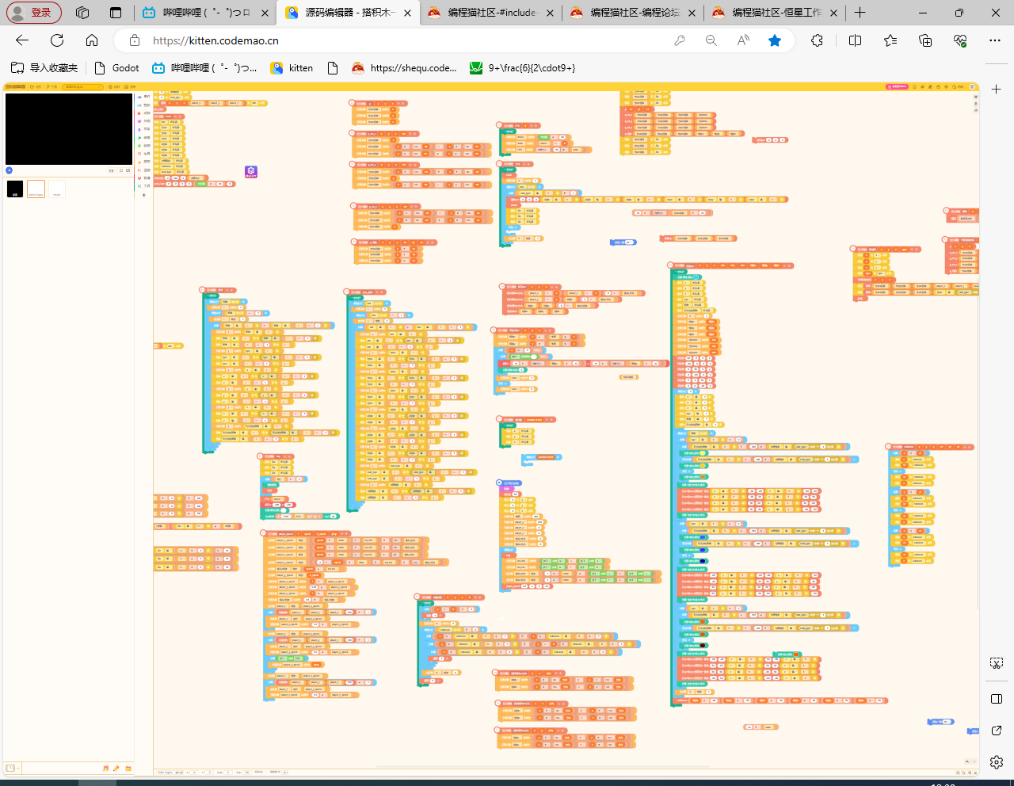Click the orange folder icon below sprite panel
Screen dimensions: 1014x786
pyautogui.click(x=128, y=768)
